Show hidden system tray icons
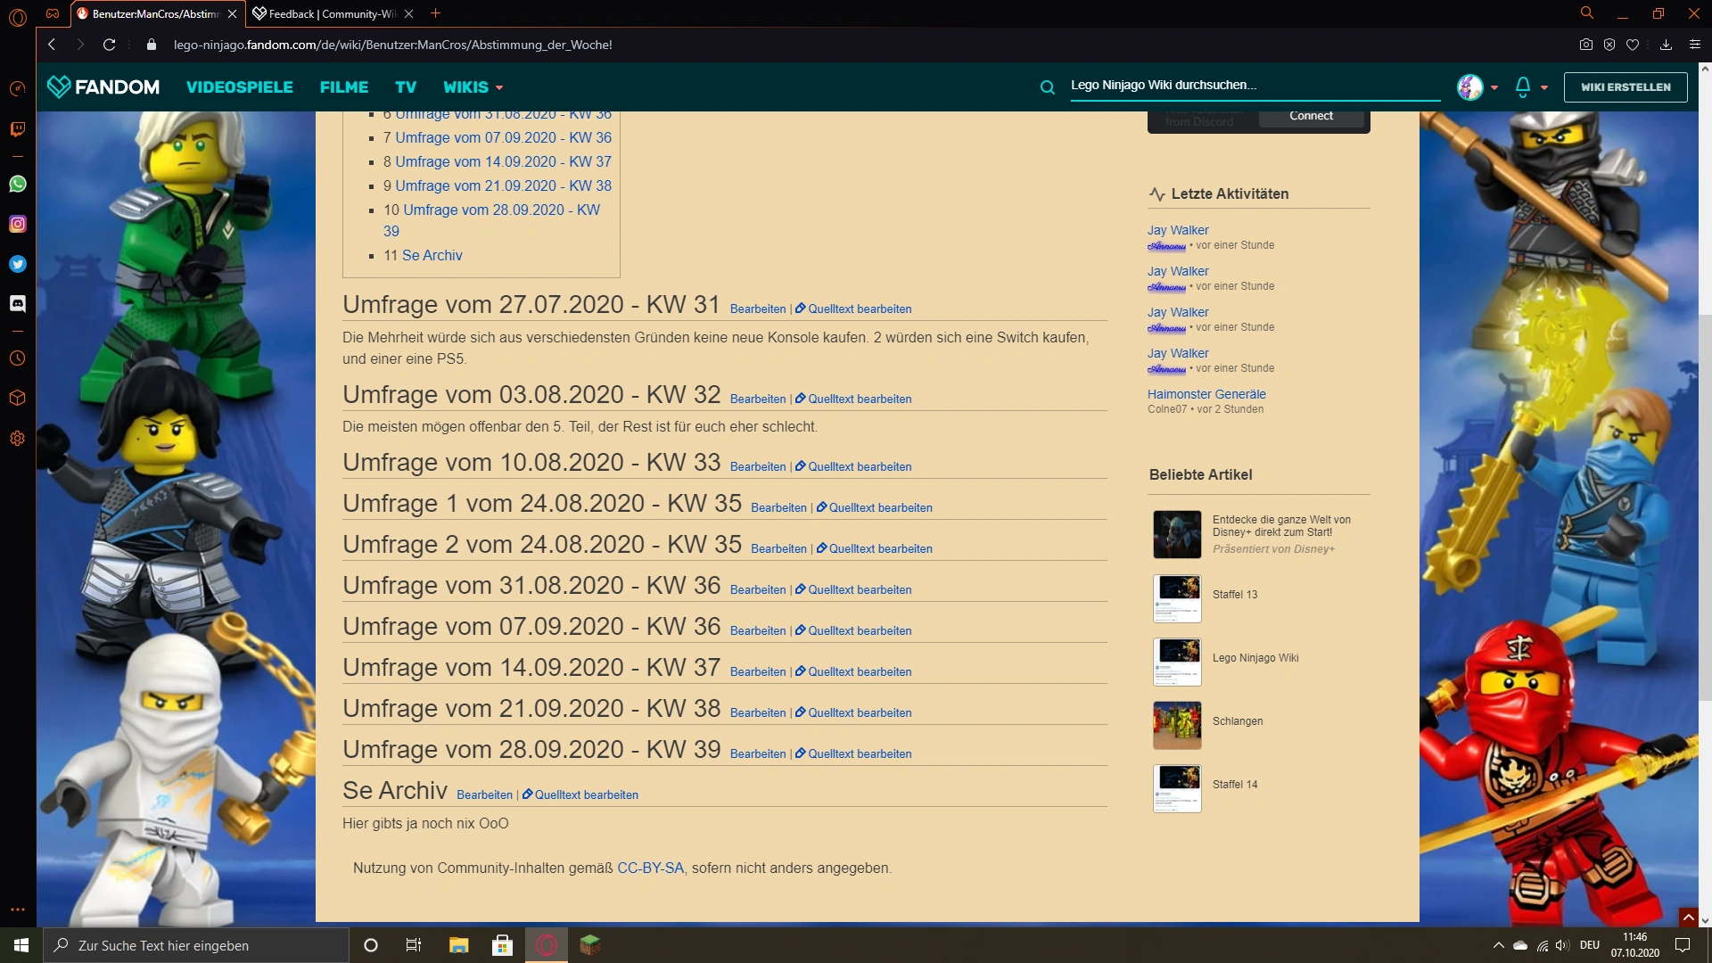The image size is (1712, 963). tap(1498, 945)
